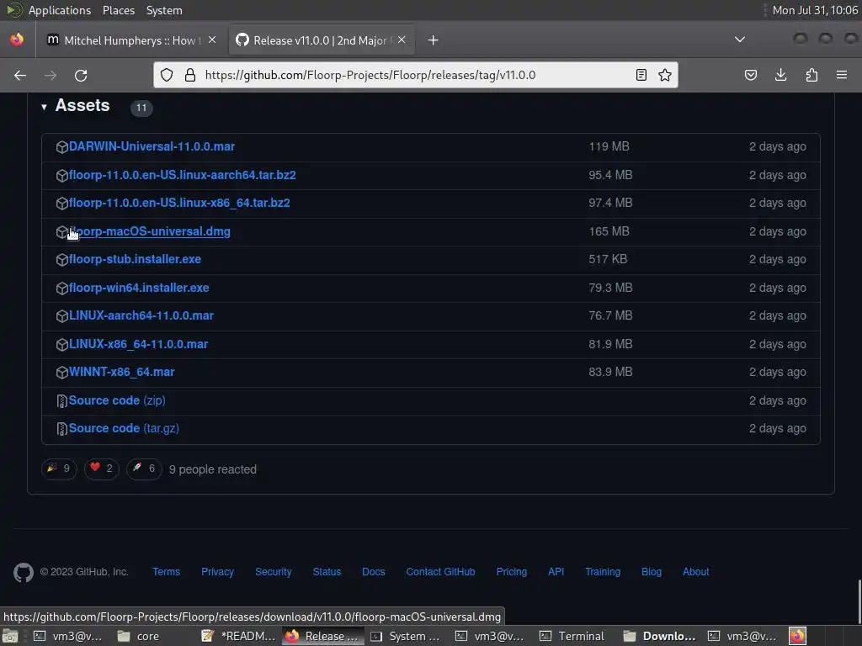This screenshot has height=646, width=862.
Task: Click package icon beside floorp-stub.installer.exe
Action: click(61, 259)
